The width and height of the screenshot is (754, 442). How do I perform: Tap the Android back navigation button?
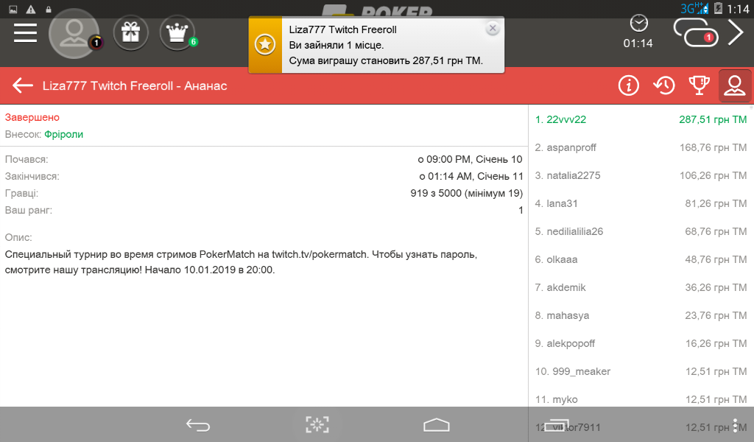[197, 425]
